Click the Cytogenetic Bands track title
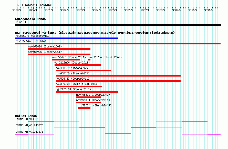Image resolution: width=228 pixels, height=149 pixels. [x=30, y=19]
